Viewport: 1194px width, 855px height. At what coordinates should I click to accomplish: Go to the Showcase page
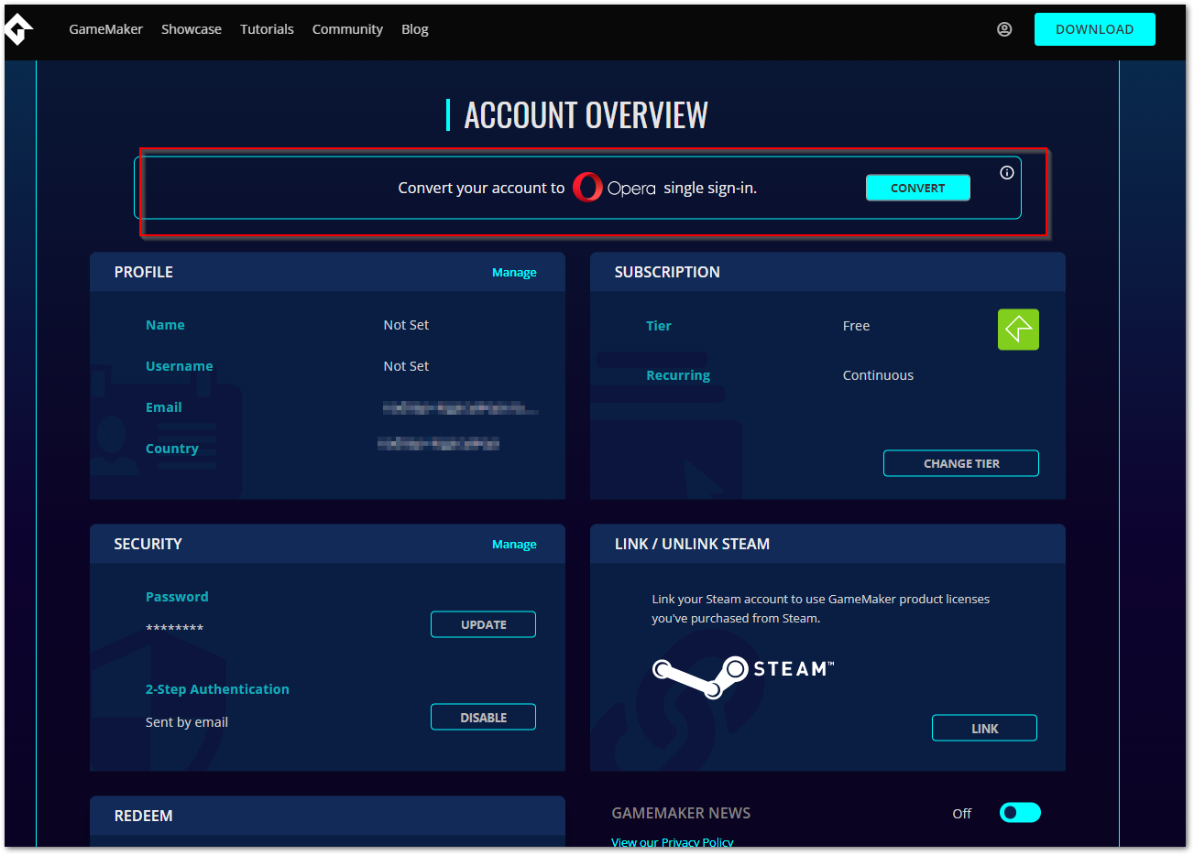click(192, 29)
